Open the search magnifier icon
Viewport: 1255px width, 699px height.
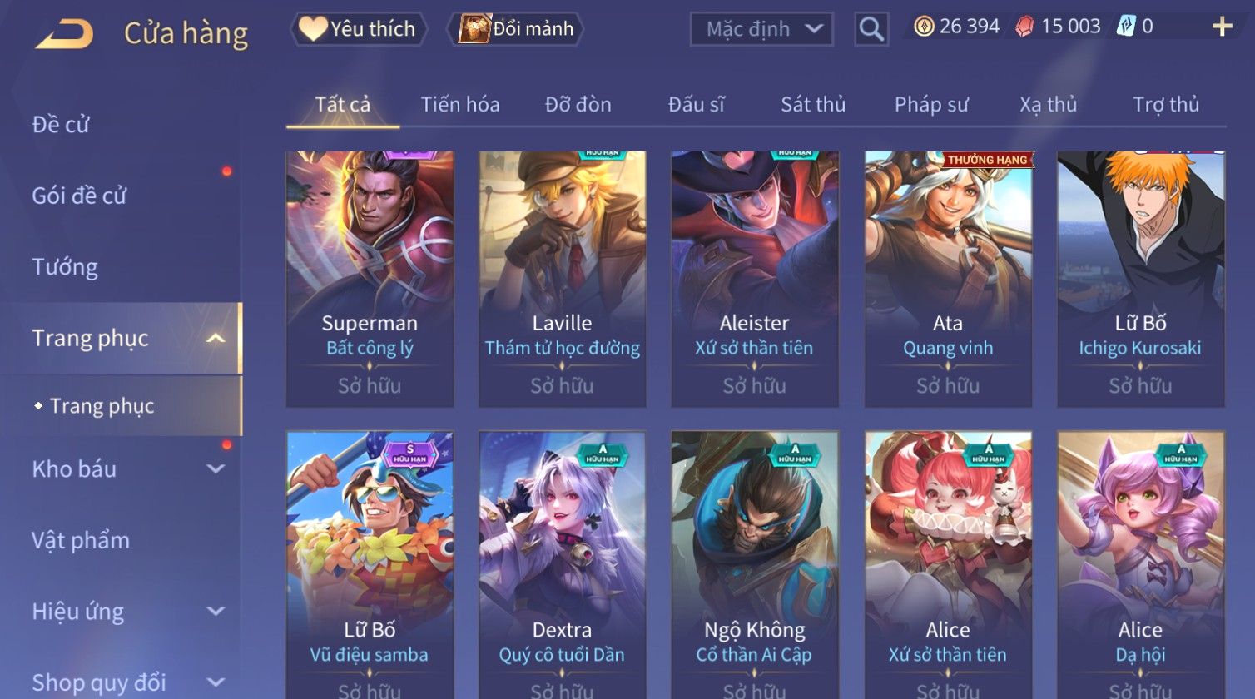(x=871, y=29)
